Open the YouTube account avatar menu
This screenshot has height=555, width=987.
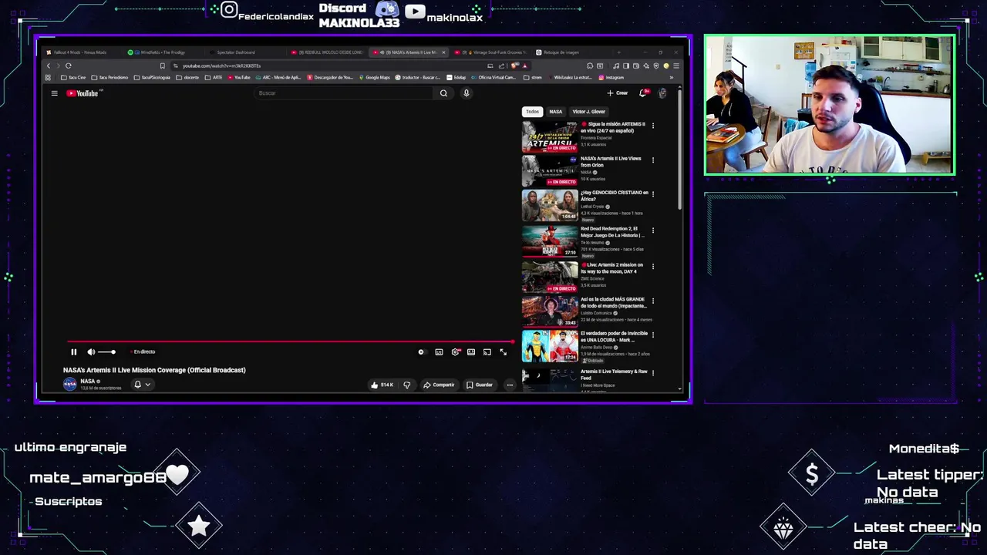(662, 93)
